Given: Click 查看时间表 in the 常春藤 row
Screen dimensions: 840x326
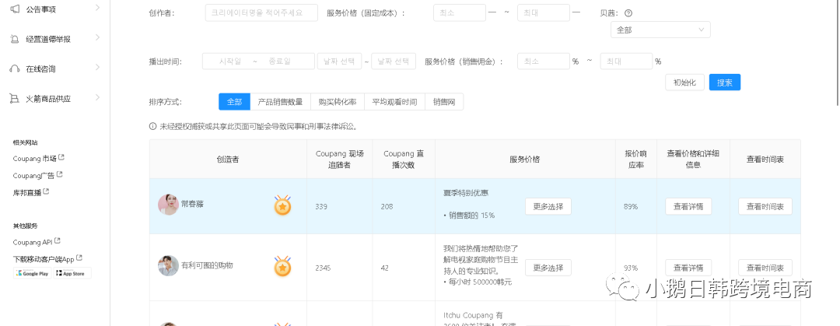Looking at the screenshot, I should click(x=765, y=206).
